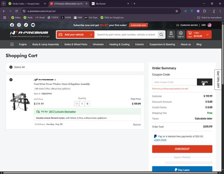Open A-Premium Facebook page icon

click(12, 25)
